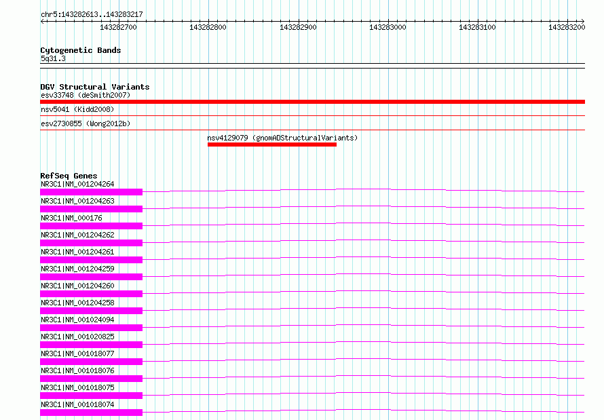Click ruler position 143283000
The width and height of the screenshot is (604, 420).
tap(388, 27)
